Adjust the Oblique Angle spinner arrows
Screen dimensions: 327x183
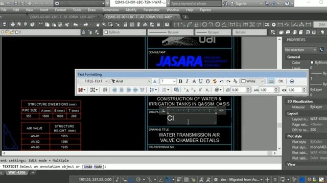(248, 90)
